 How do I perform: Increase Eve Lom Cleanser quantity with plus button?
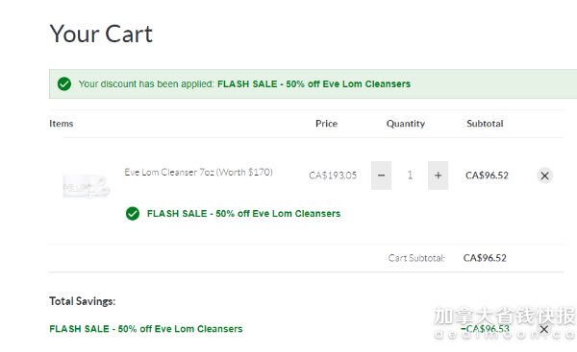[438, 176]
